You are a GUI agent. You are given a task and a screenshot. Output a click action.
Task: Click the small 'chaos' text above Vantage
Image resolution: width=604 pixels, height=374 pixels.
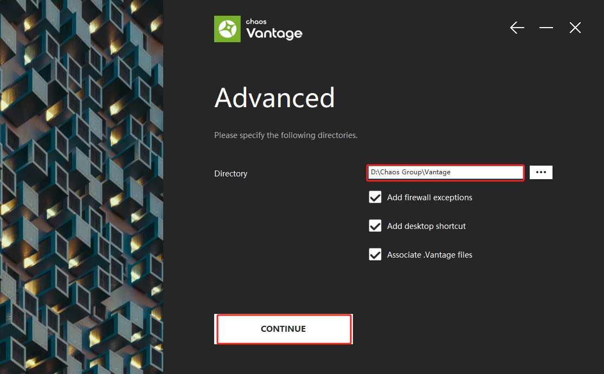[x=256, y=22]
